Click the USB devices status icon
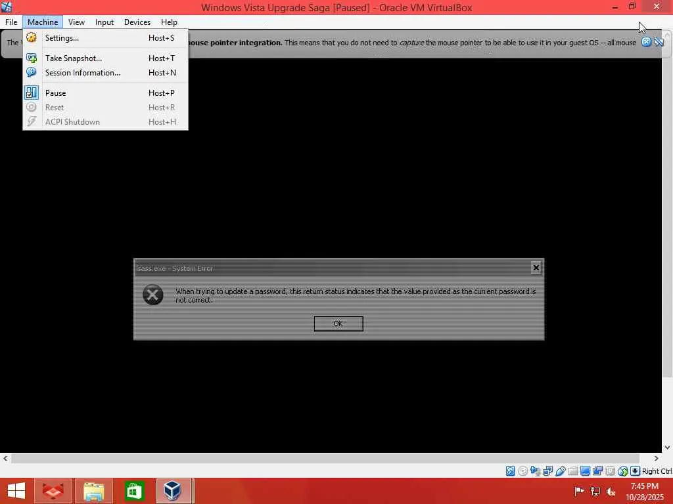The width and height of the screenshot is (673, 504). [x=560, y=471]
